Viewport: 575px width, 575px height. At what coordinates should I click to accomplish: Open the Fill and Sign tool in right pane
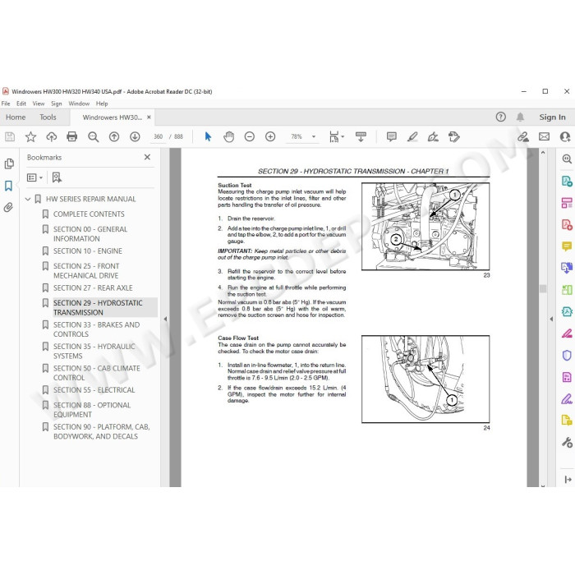coord(567,398)
